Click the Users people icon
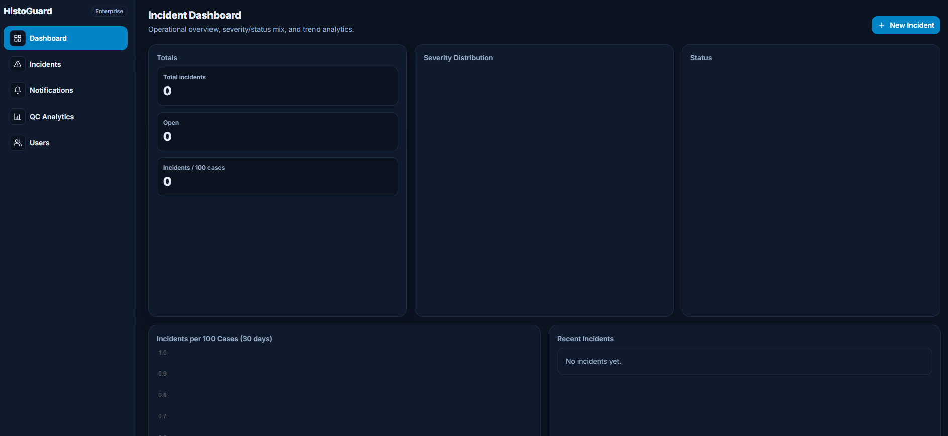Screen dimensions: 948x436 18,143
